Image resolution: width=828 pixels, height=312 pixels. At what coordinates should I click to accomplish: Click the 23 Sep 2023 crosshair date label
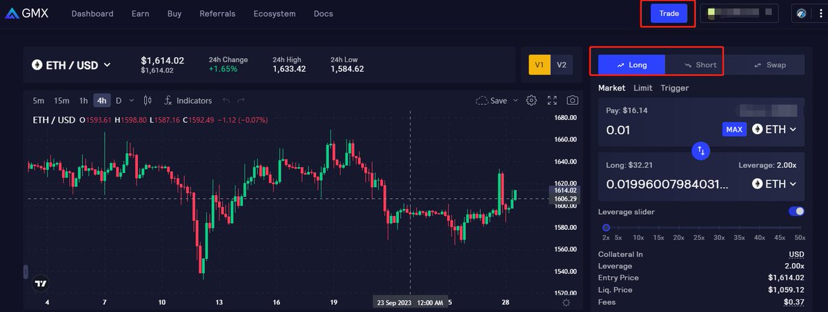(x=410, y=302)
